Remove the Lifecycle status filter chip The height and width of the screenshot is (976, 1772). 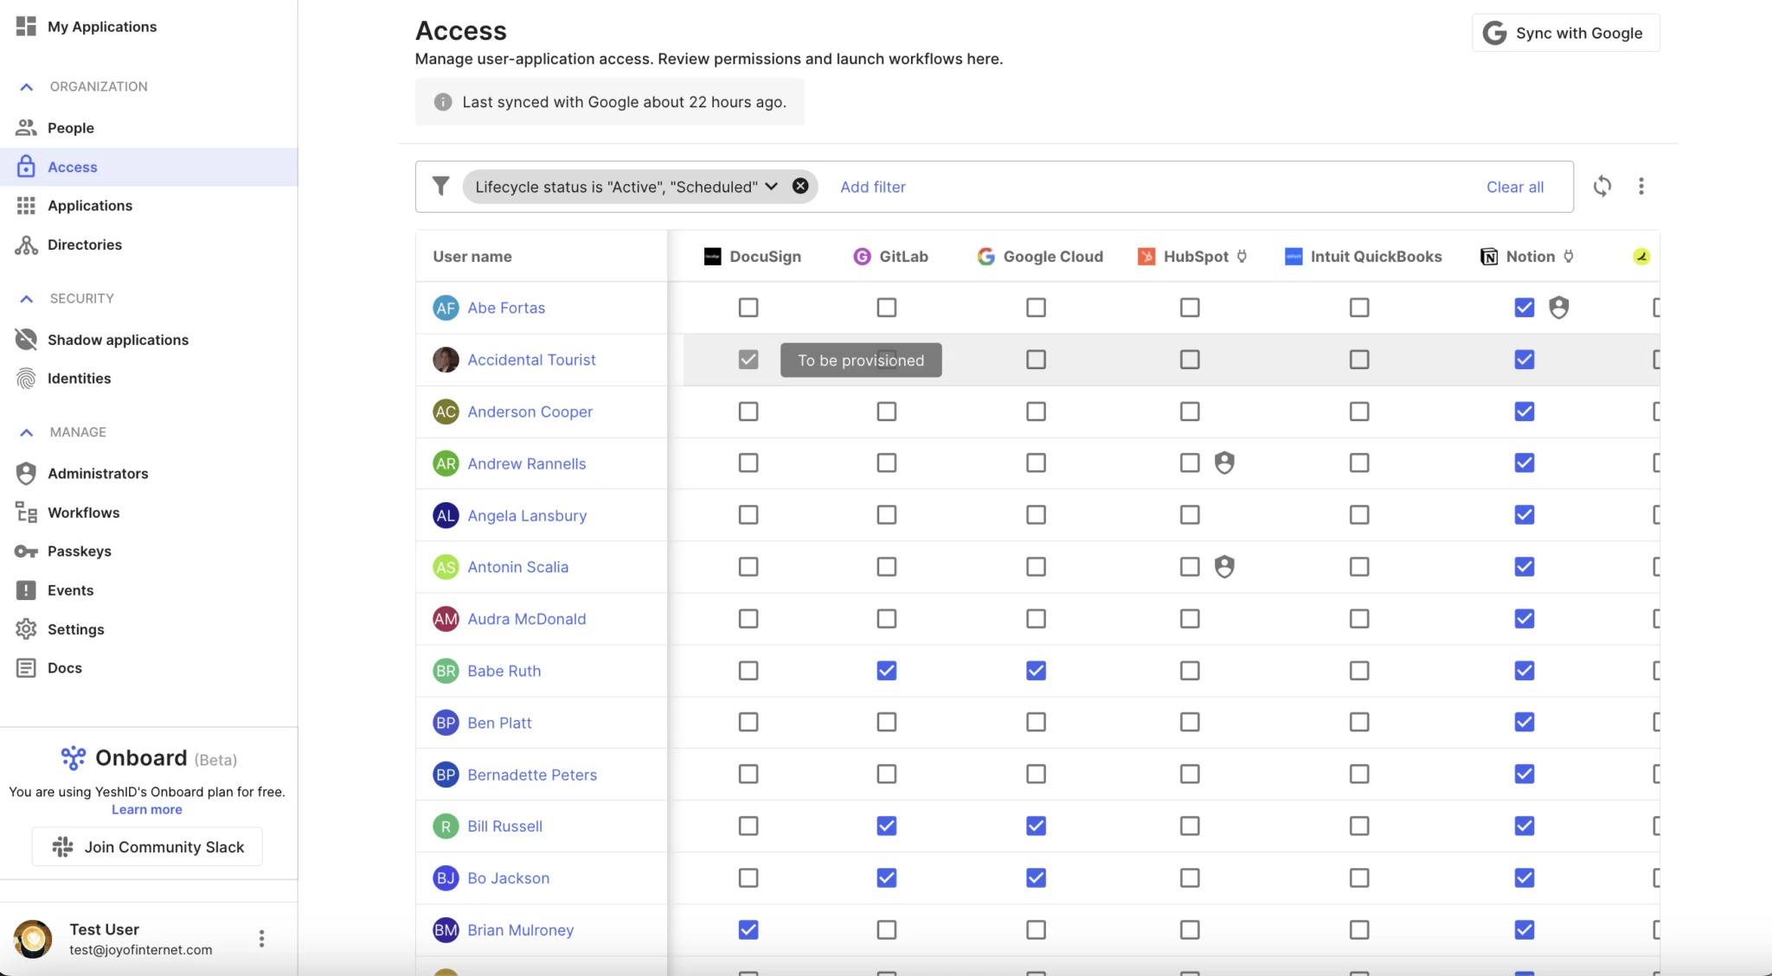tap(800, 186)
